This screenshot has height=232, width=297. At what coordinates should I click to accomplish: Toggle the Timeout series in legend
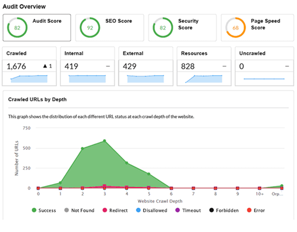188,210
